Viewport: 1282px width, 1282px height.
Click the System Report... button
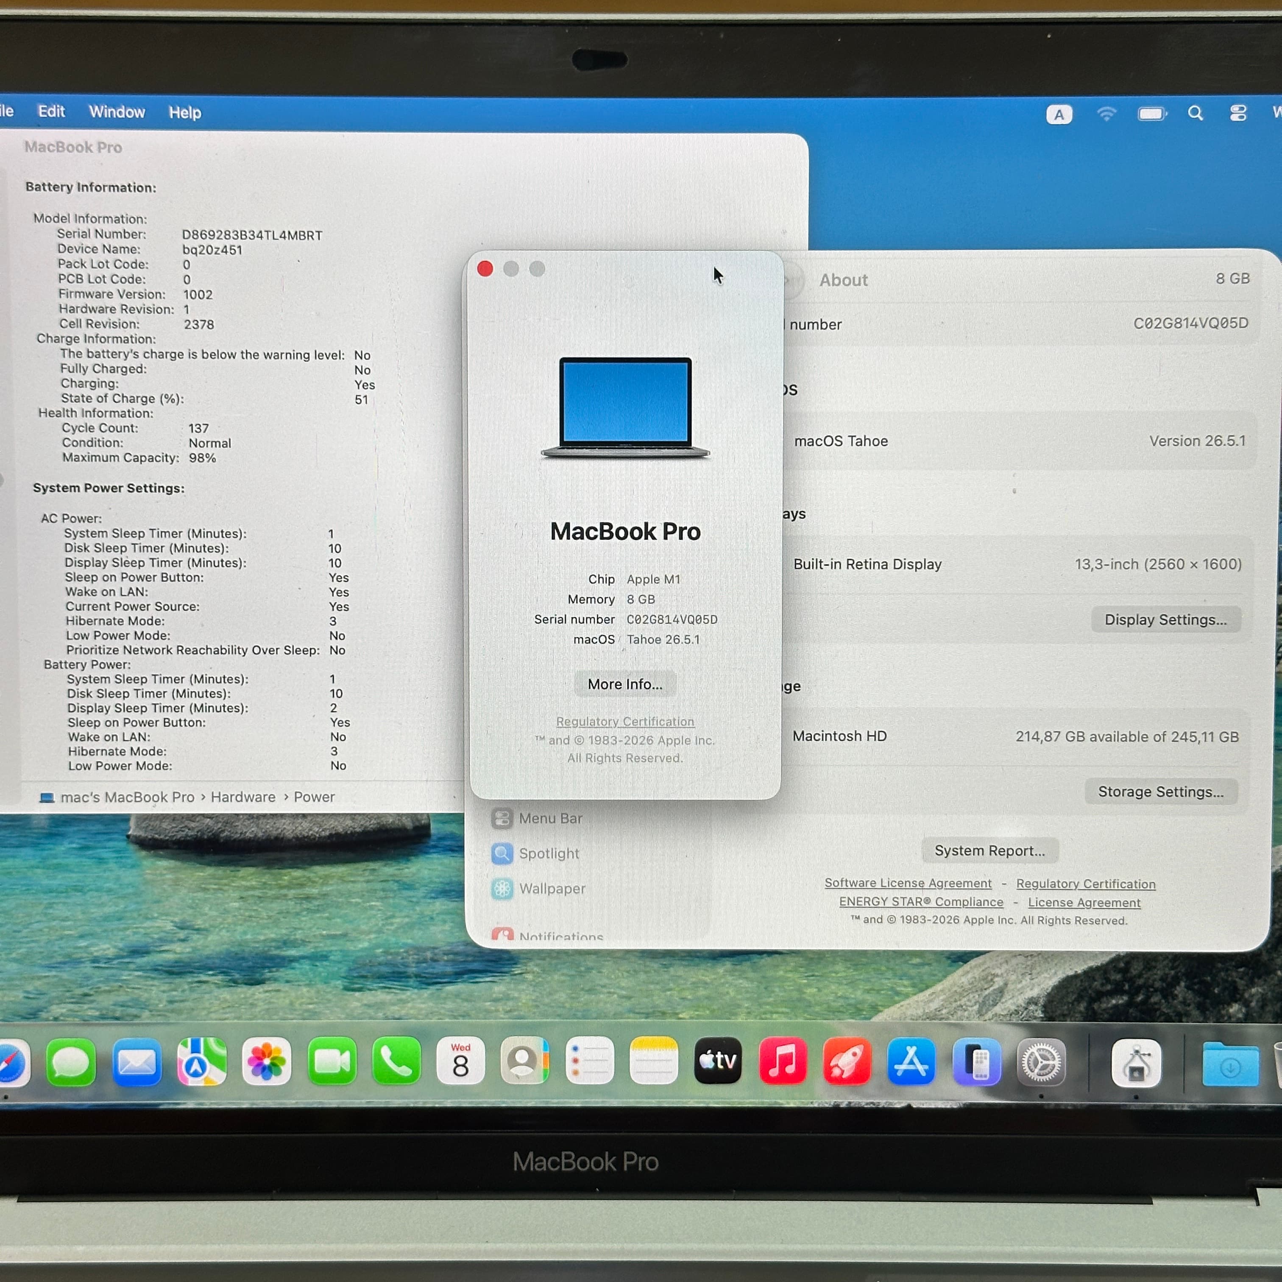pos(990,851)
